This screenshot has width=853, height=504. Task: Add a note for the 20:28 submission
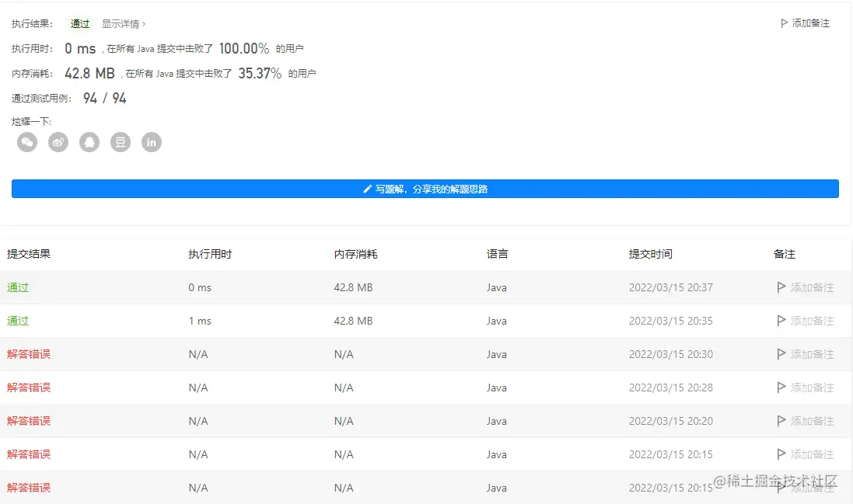coord(805,388)
